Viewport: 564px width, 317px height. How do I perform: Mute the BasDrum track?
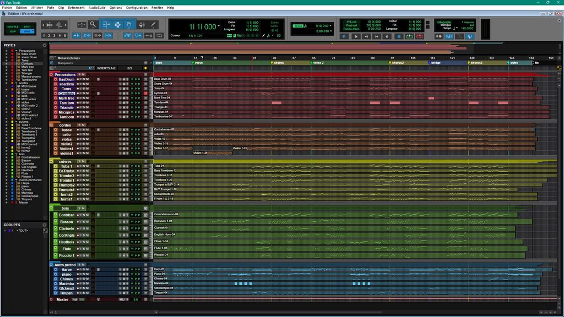(86, 79)
